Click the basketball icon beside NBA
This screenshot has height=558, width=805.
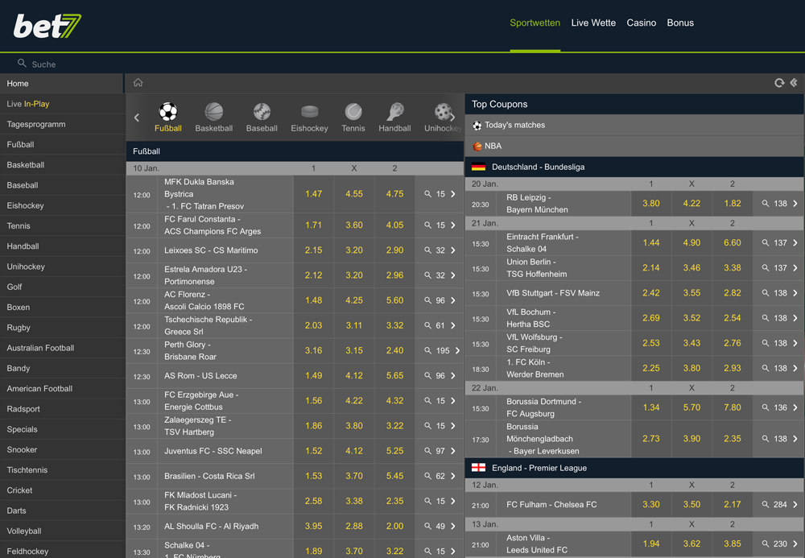[477, 147]
